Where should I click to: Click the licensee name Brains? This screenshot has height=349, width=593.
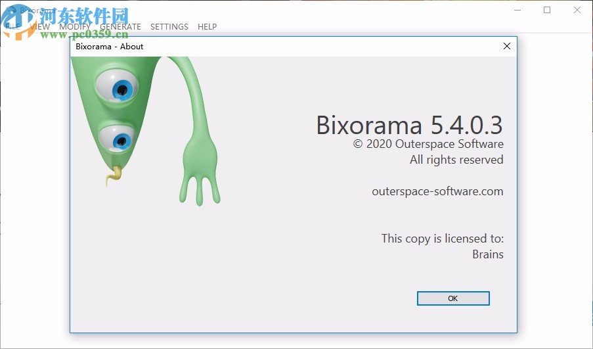coord(488,254)
